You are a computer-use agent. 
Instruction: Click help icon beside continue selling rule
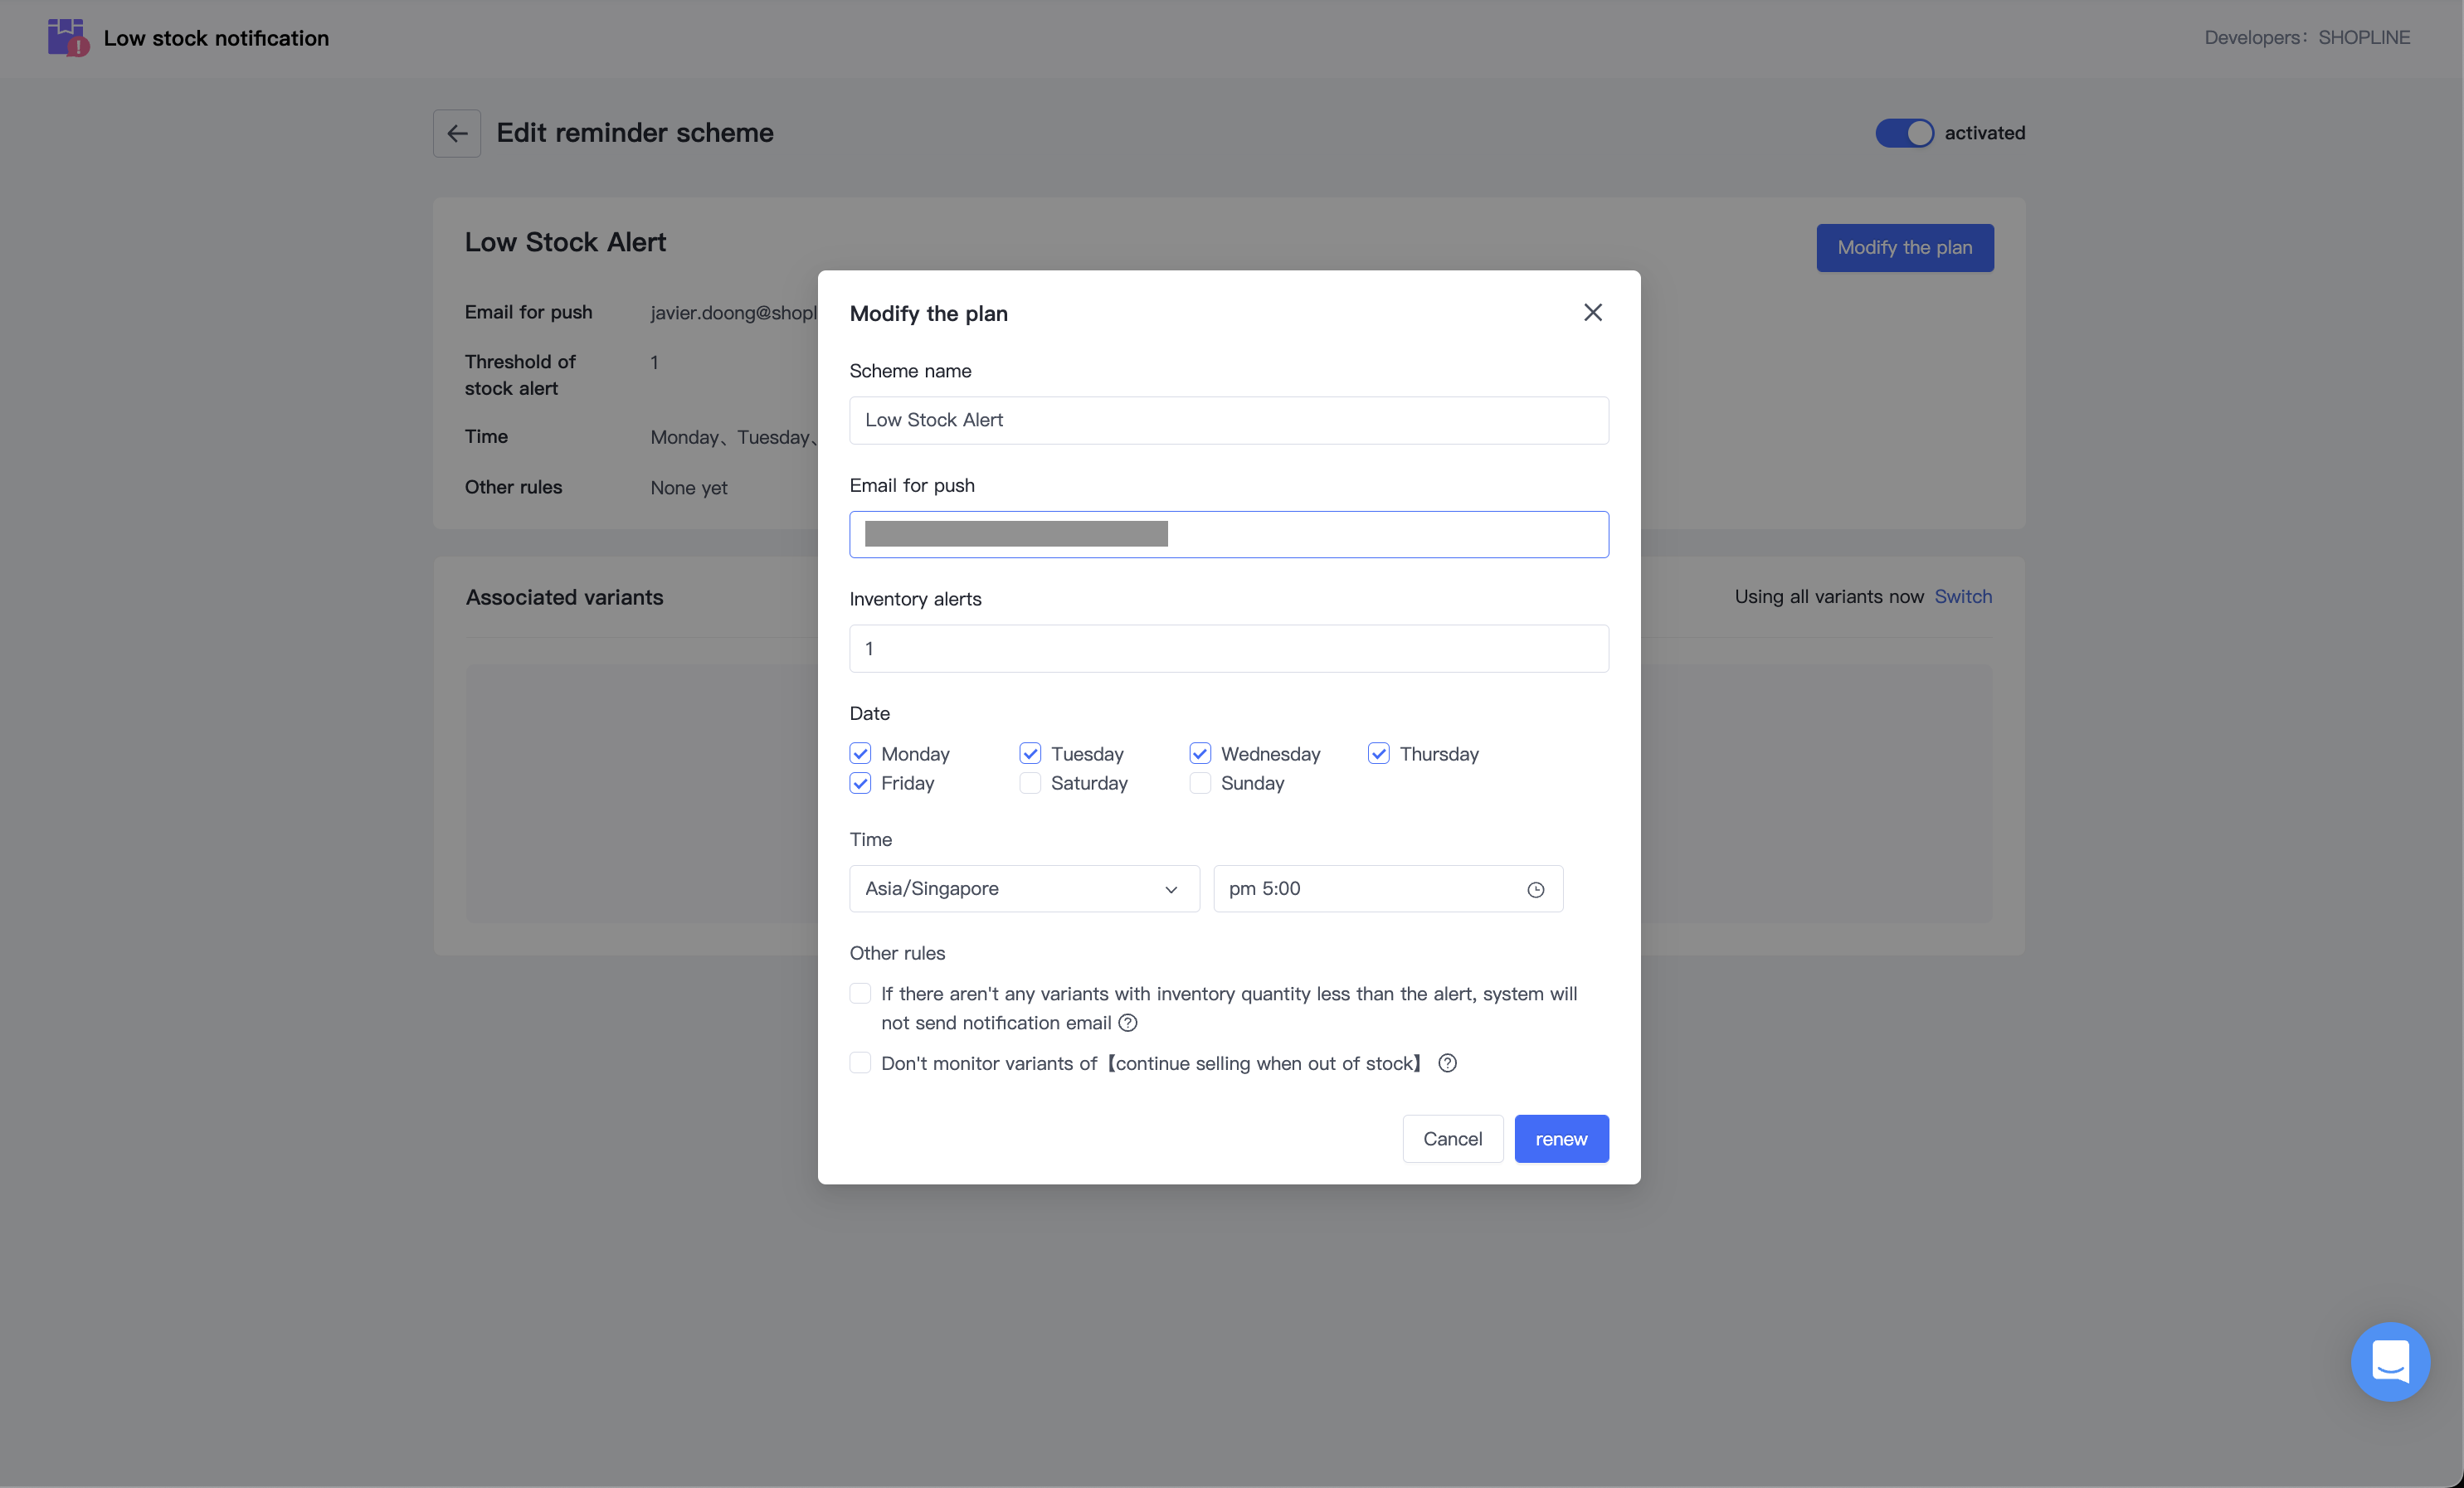coord(1447,1063)
